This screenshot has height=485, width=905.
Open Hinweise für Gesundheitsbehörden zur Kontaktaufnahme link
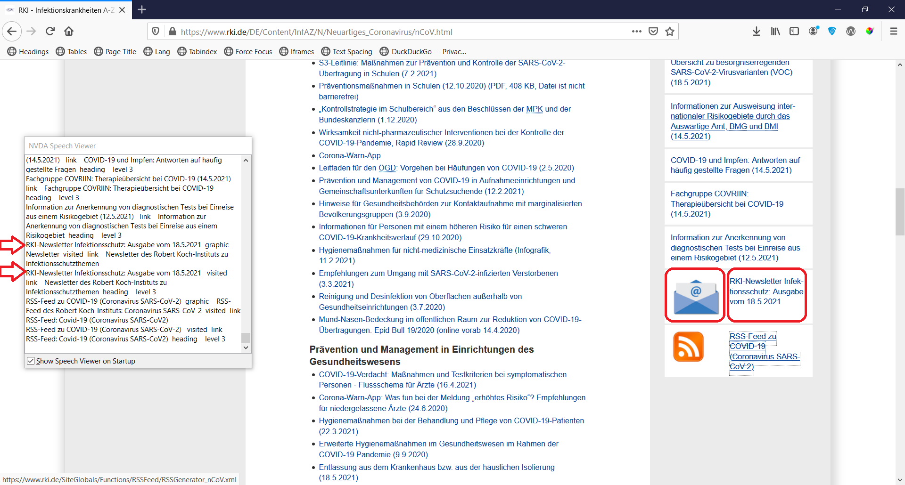tap(450, 209)
